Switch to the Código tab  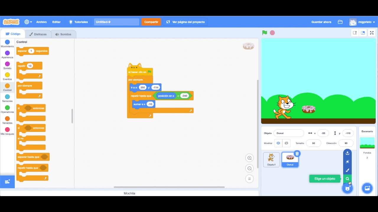coord(13,34)
